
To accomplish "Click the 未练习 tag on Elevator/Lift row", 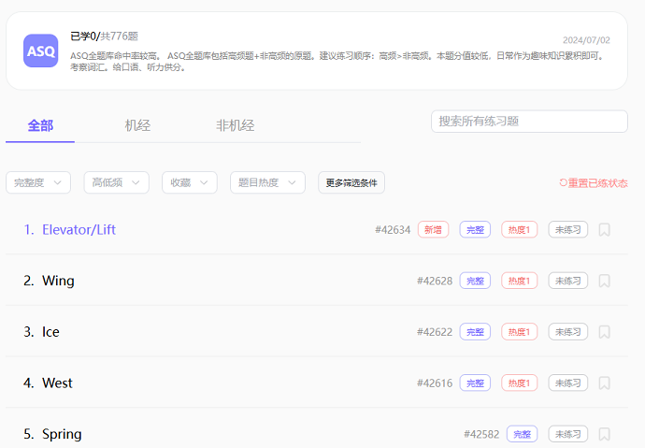I will pos(567,229).
